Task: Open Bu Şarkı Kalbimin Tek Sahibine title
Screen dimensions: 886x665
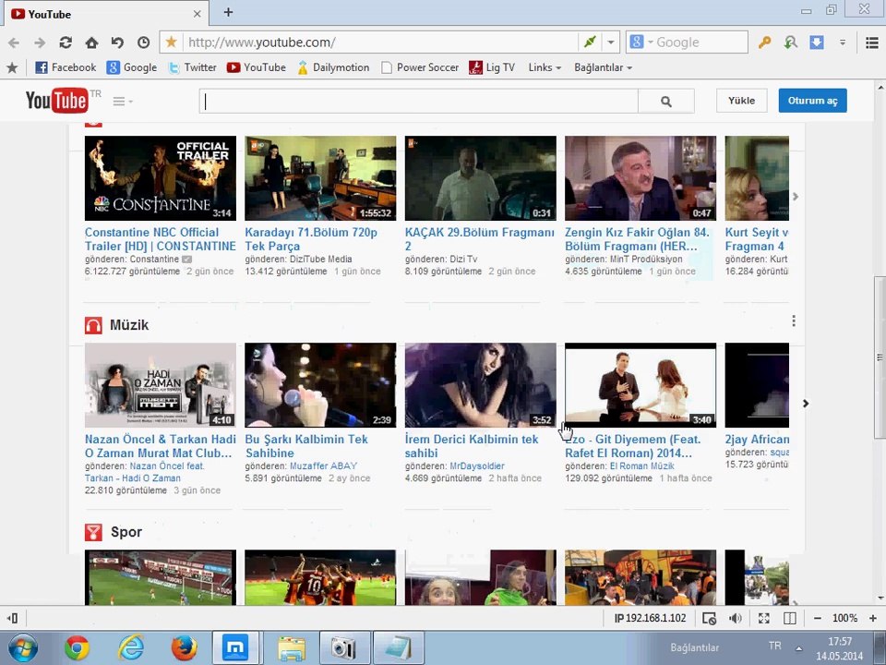Action: pyautogui.click(x=306, y=446)
